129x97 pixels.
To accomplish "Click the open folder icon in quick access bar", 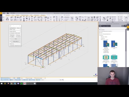I will [x=8, y=13].
